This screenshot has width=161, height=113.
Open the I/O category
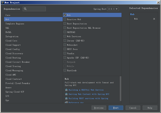click(x=33, y=96)
